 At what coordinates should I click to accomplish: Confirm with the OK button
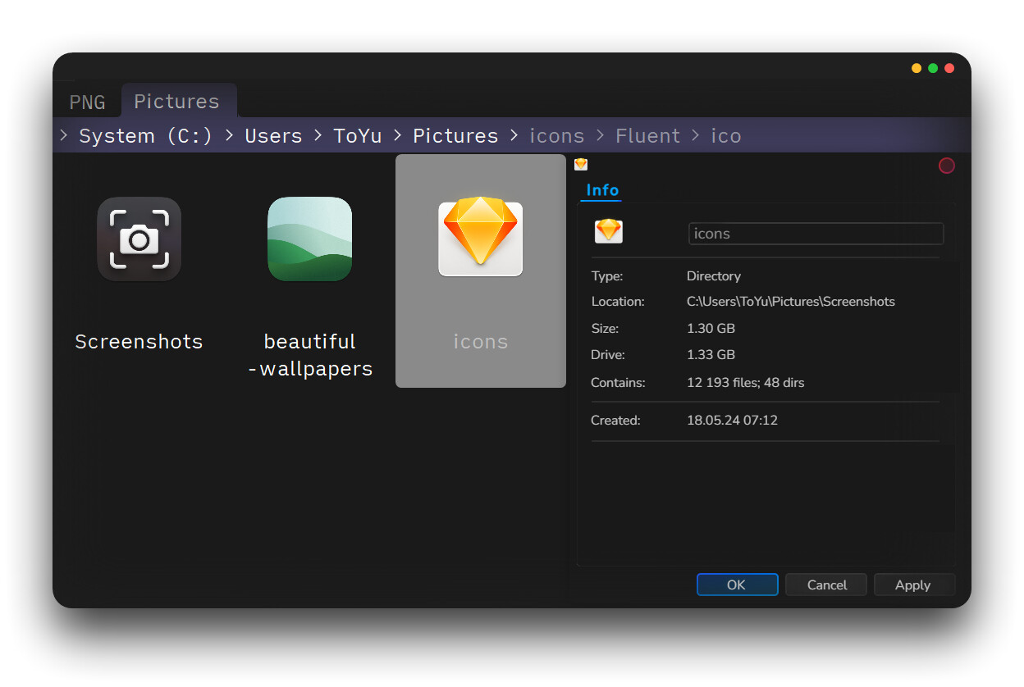coord(737,585)
